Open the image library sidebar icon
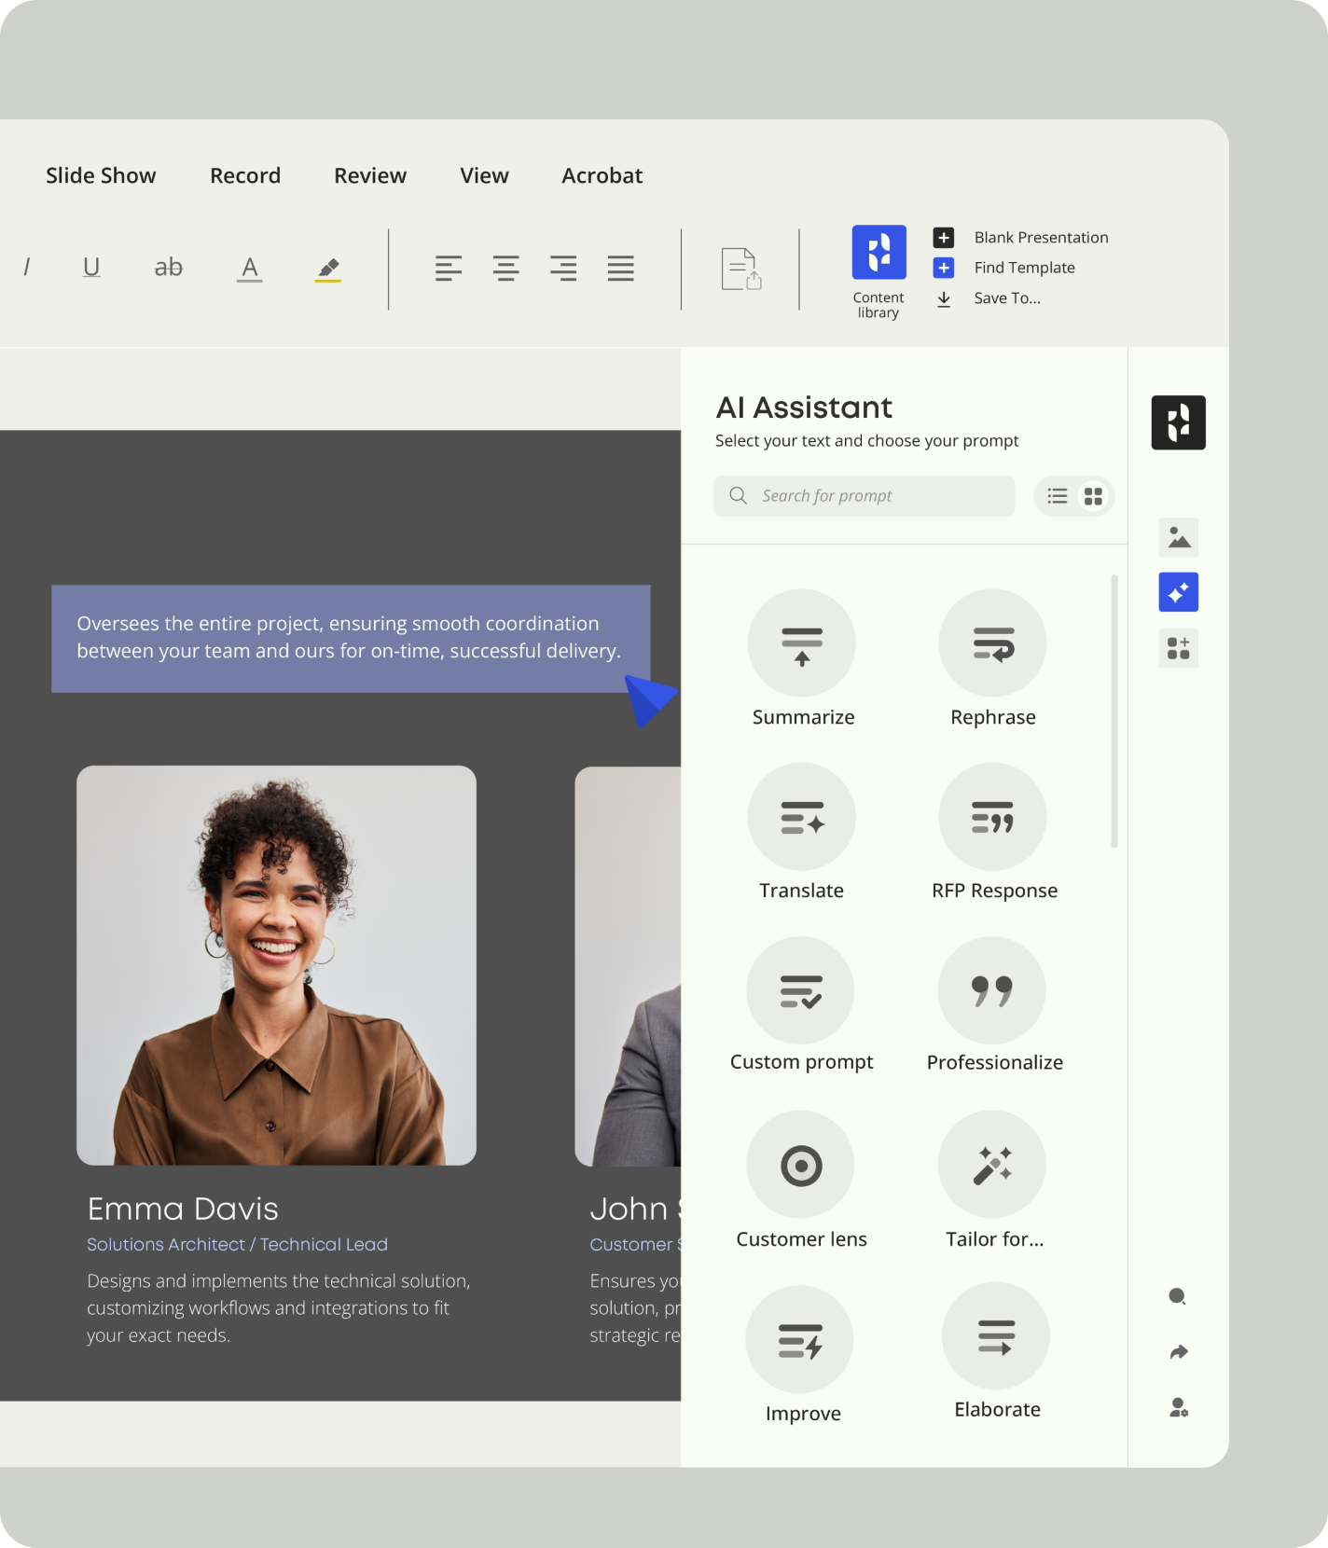 click(1178, 538)
